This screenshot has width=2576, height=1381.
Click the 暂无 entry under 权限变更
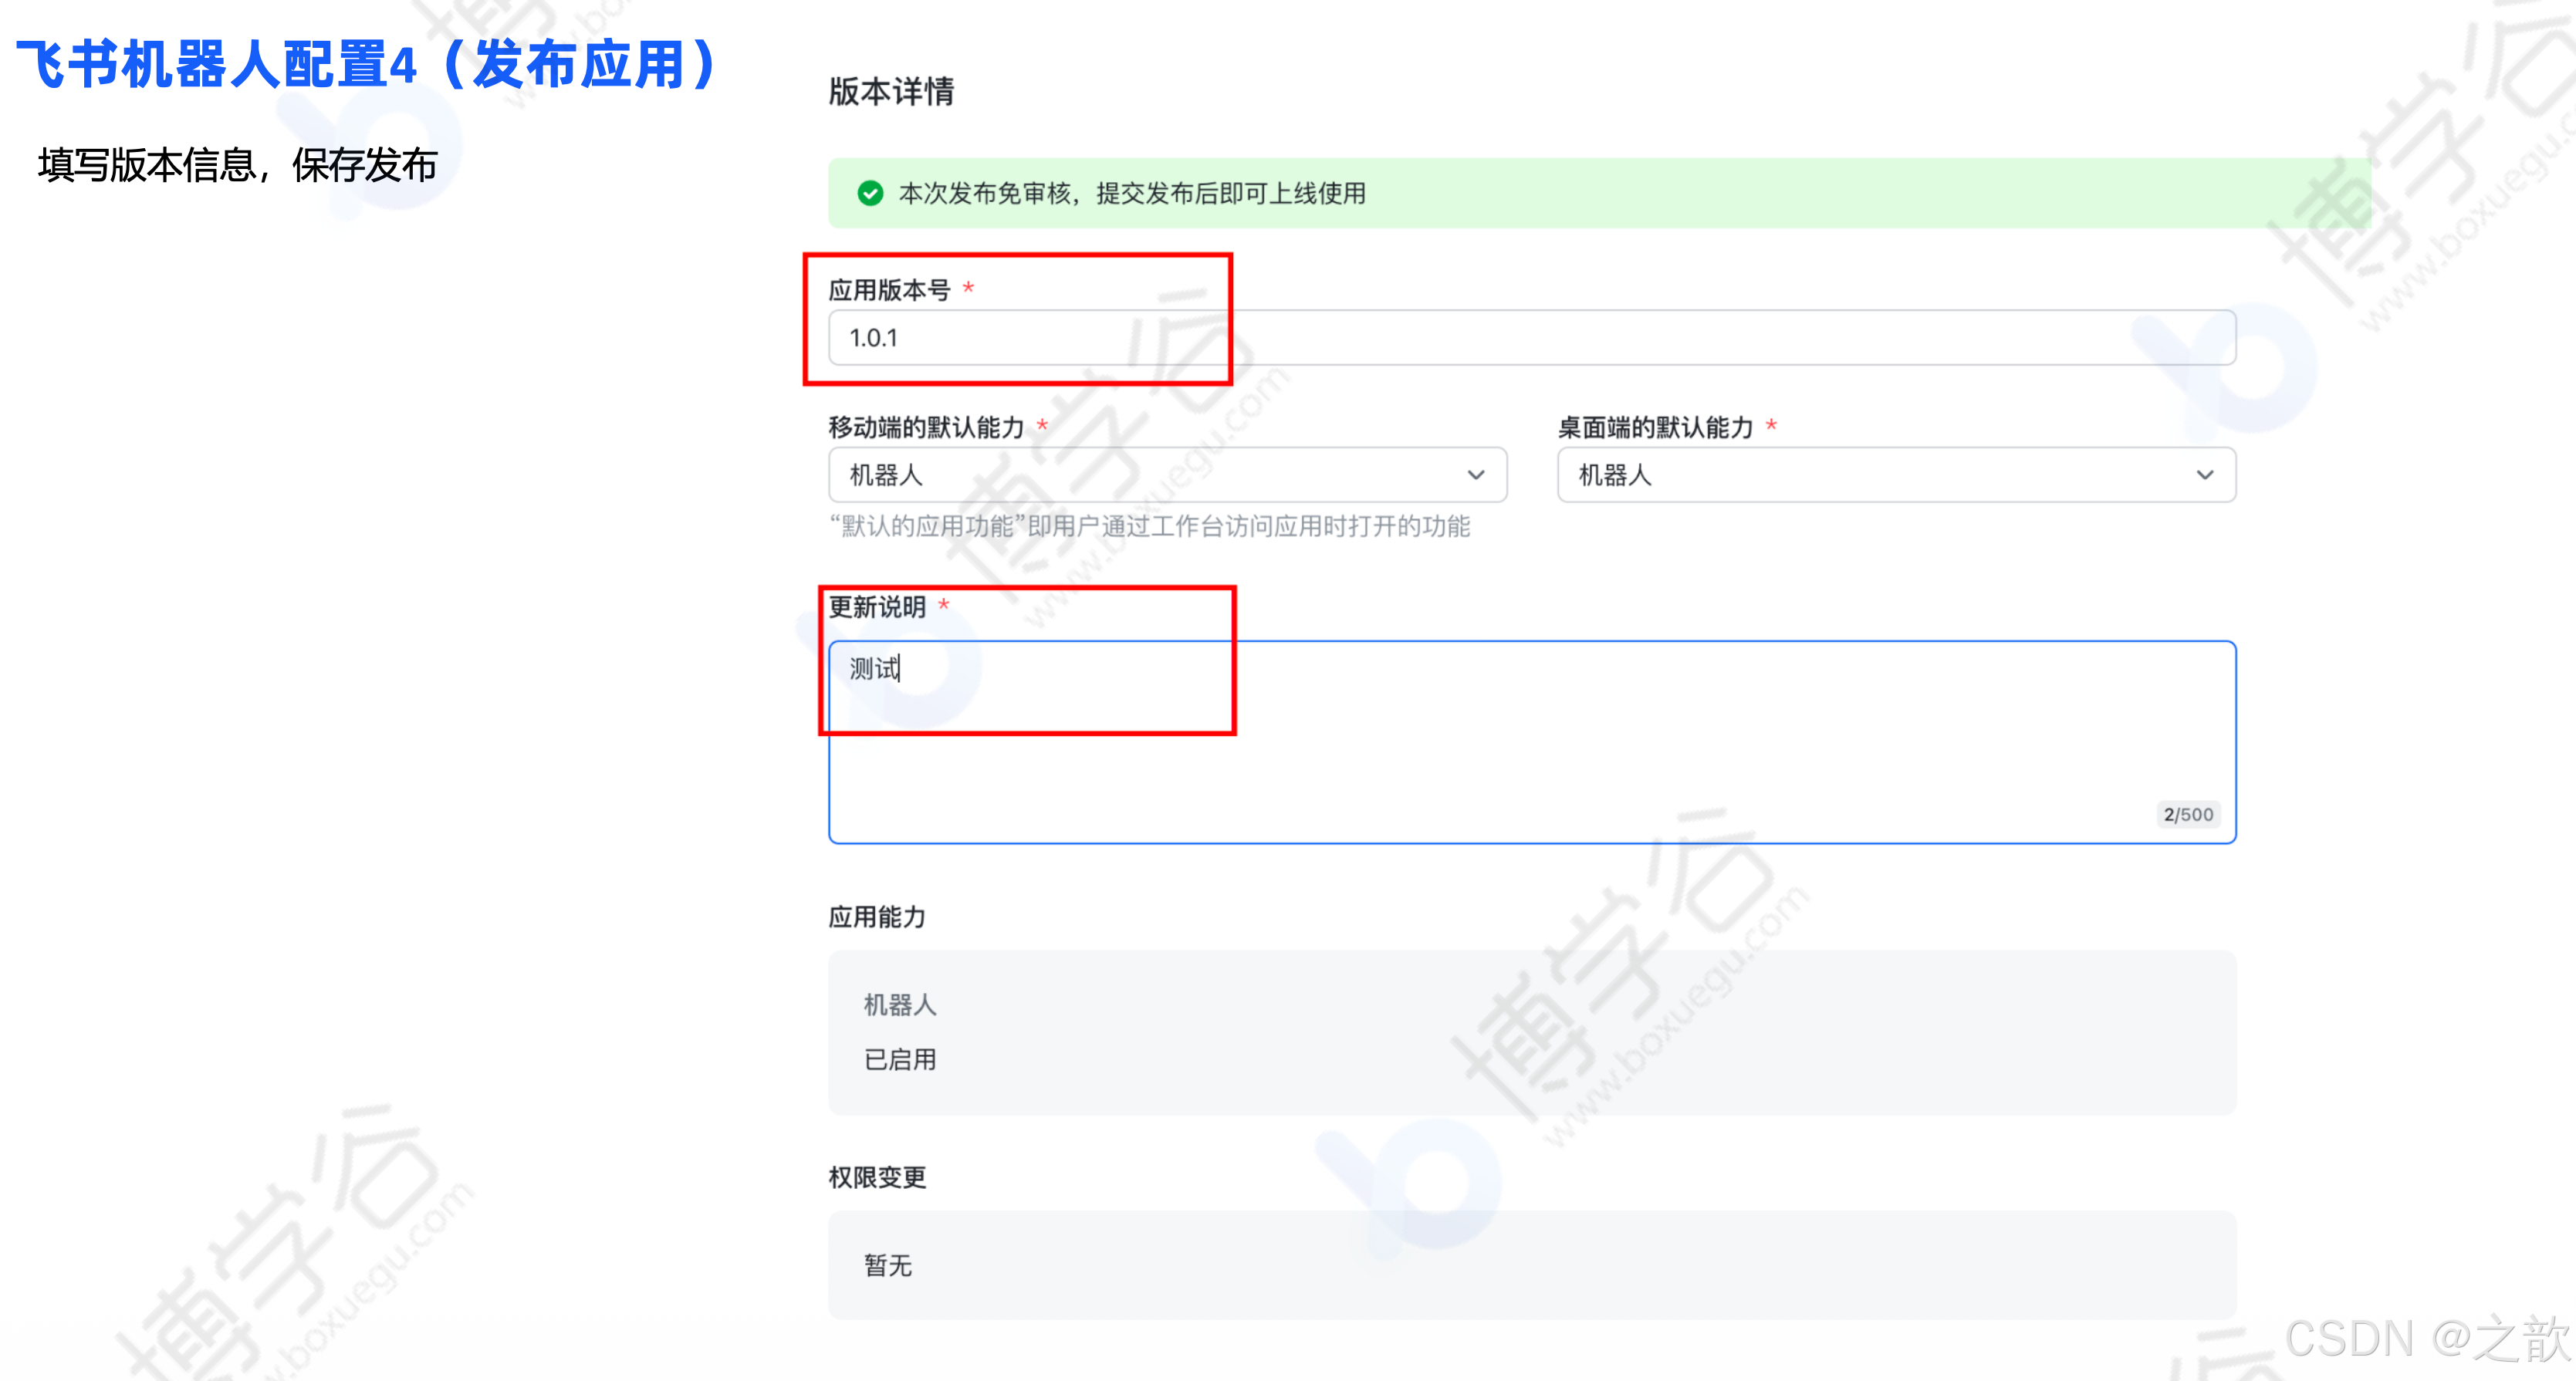pos(888,1265)
